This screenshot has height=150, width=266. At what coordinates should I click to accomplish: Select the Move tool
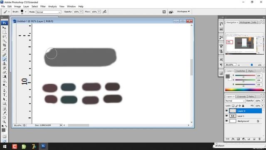click(4, 28)
